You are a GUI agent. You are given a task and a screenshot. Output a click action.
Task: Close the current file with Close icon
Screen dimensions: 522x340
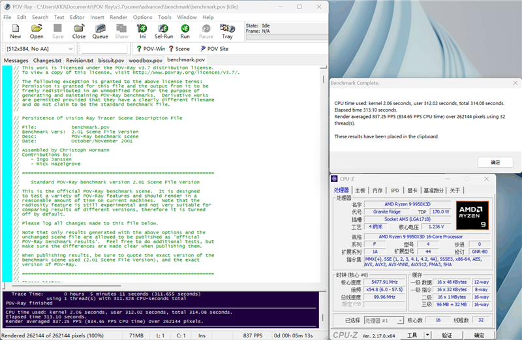tap(79, 31)
